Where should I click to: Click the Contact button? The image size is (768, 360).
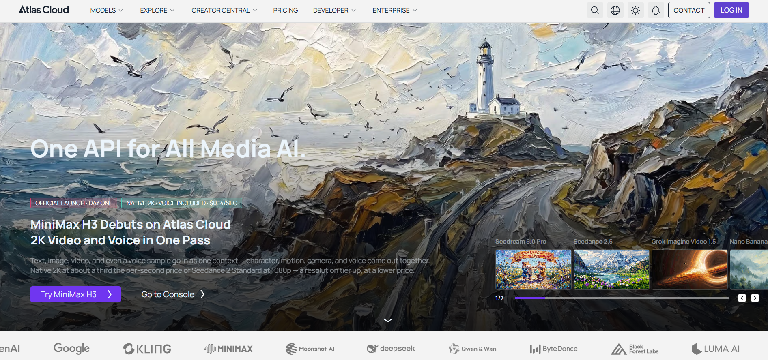point(689,10)
